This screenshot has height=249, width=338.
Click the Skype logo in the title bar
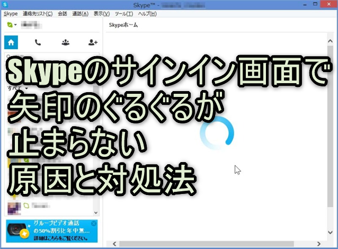(5, 4)
